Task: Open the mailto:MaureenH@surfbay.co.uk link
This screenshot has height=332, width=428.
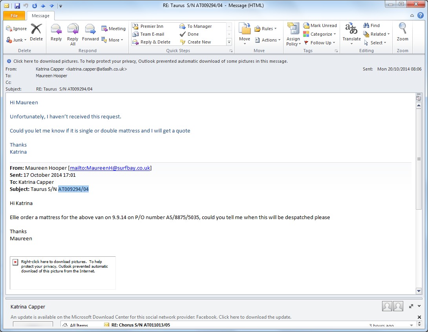Action: [x=110, y=168]
